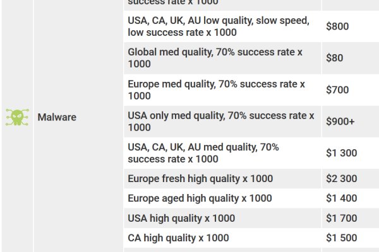Select the $800 price cell
This screenshot has height=252, width=379.
coord(337,26)
